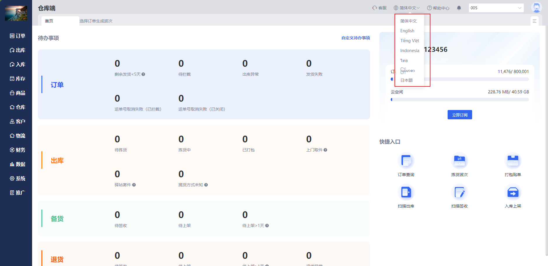Open the 订单查询 quick entry icon
Image resolution: width=548 pixels, height=266 pixels.
pyautogui.click(x=406, y=161)
